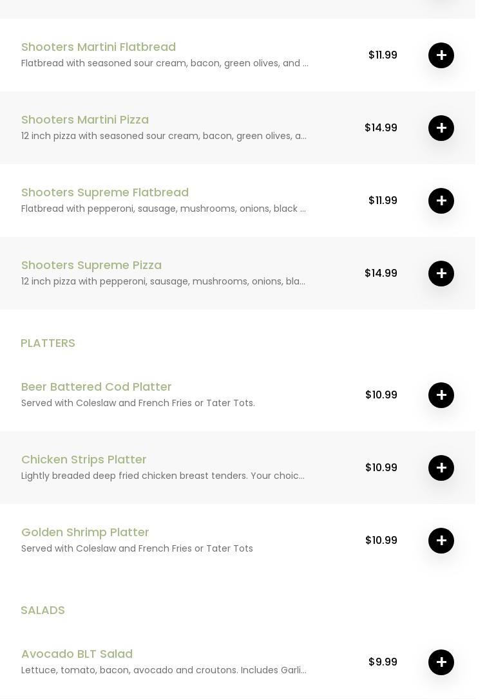Open Avocado BLT Salad item title
Image resolution: width=496 pixels, height=699 pixels.
[77, 654]
